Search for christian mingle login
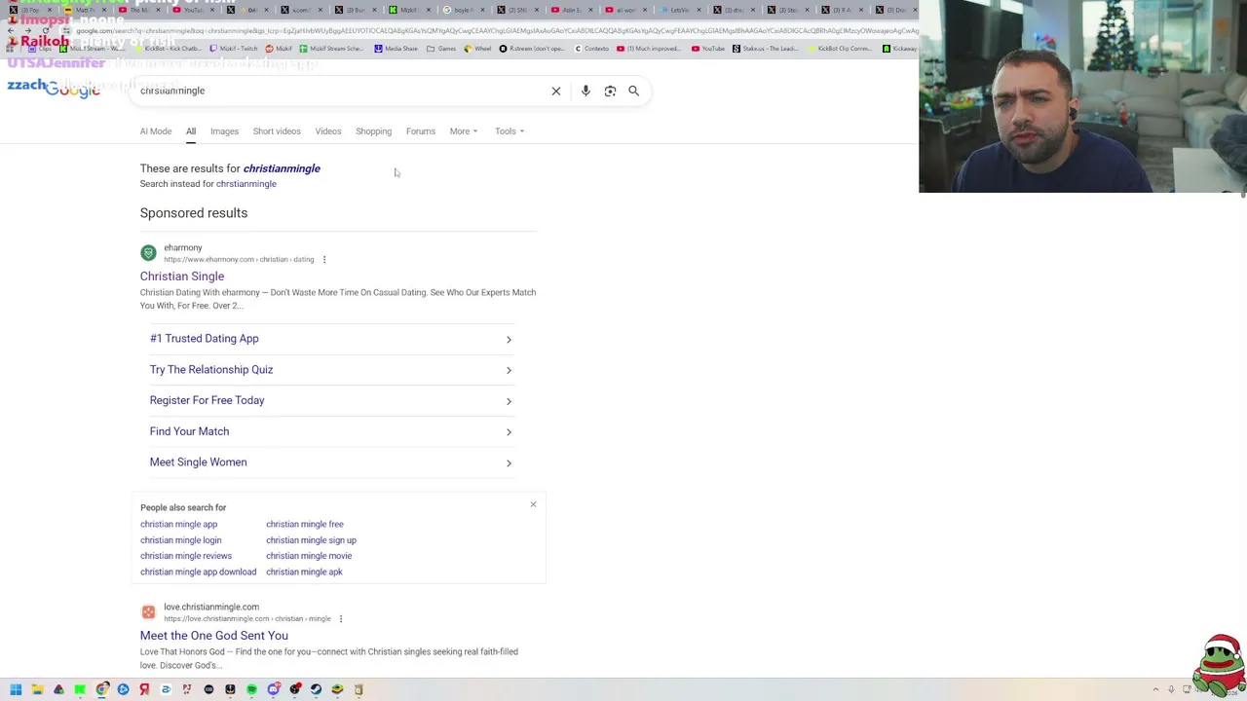This screenshot has height=701, width=1247. click(x=180, y=540)
